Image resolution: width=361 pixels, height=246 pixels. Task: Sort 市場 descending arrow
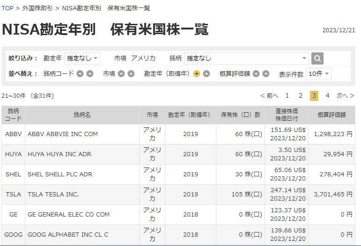click(121, 74)
